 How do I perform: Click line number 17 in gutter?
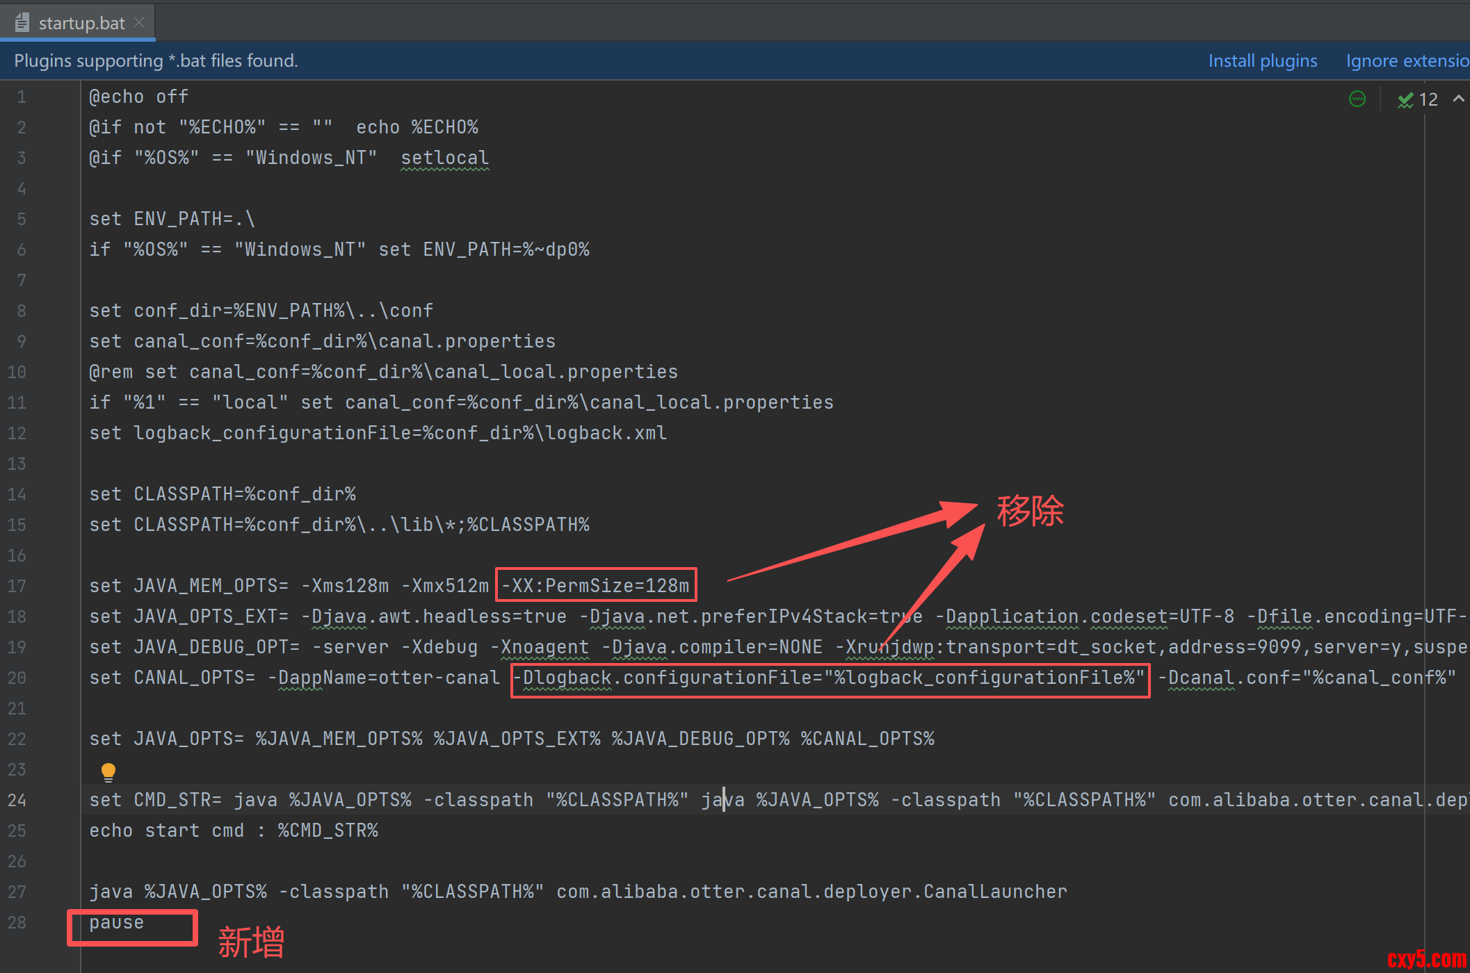coord(17,586)
